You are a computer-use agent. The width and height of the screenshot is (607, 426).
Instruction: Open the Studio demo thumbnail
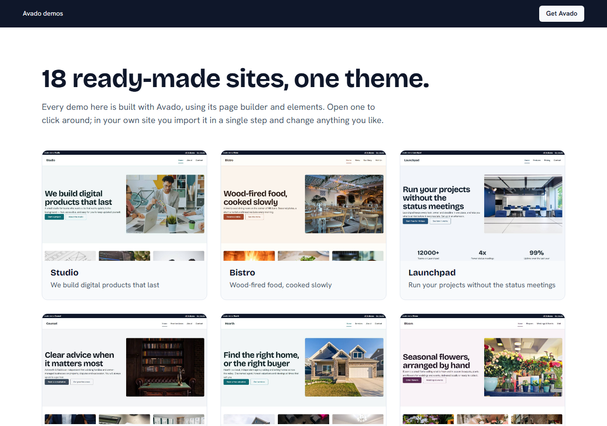[124, 205]
